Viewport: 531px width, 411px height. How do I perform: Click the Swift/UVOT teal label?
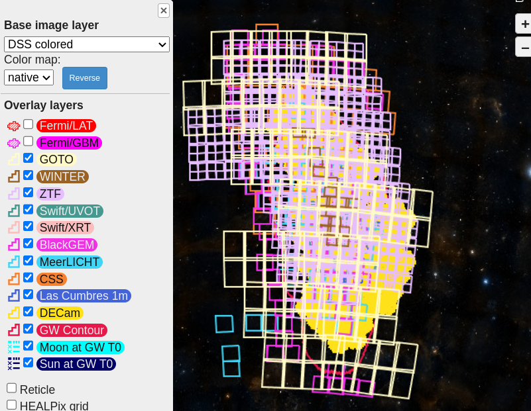tap(70, 211)
